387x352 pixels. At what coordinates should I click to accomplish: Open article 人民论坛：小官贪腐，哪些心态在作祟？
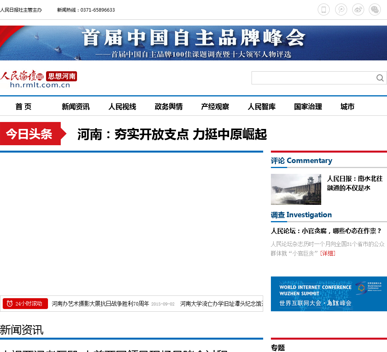point(326,231)
